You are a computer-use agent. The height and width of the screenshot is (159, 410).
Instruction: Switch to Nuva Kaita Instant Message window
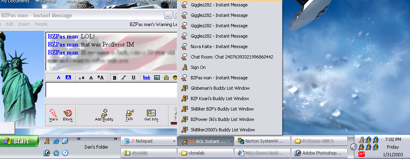[230, 46]
